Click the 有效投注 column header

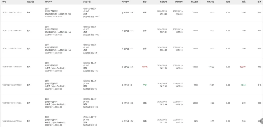pos(210,2)
